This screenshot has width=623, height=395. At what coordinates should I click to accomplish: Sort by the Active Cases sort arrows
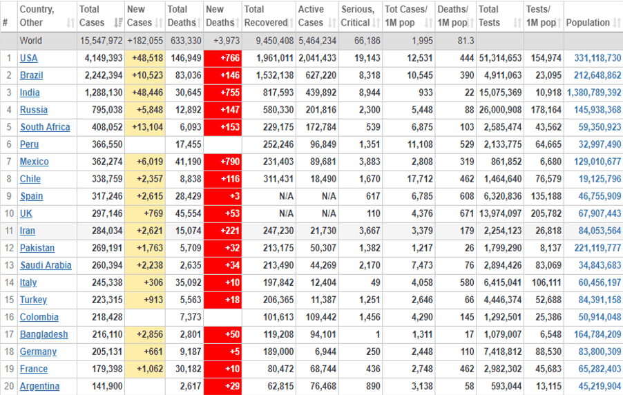click(332, 23)
